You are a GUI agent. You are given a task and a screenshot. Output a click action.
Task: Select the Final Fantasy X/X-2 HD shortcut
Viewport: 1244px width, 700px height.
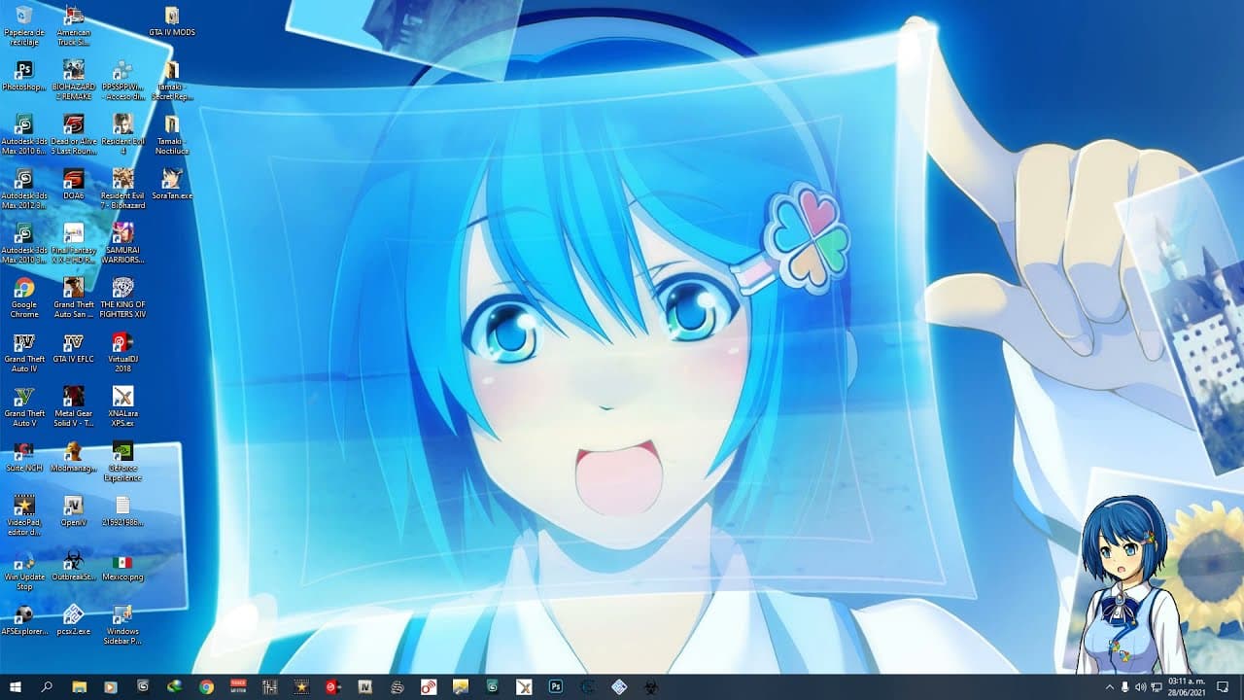(x=74, y=244)
